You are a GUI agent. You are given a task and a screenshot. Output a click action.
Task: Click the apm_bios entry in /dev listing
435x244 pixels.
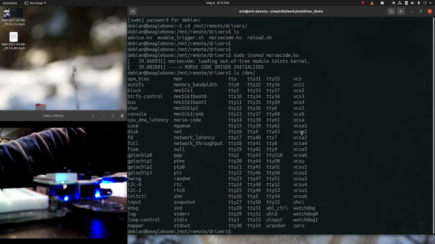click(x=138, y=79)
